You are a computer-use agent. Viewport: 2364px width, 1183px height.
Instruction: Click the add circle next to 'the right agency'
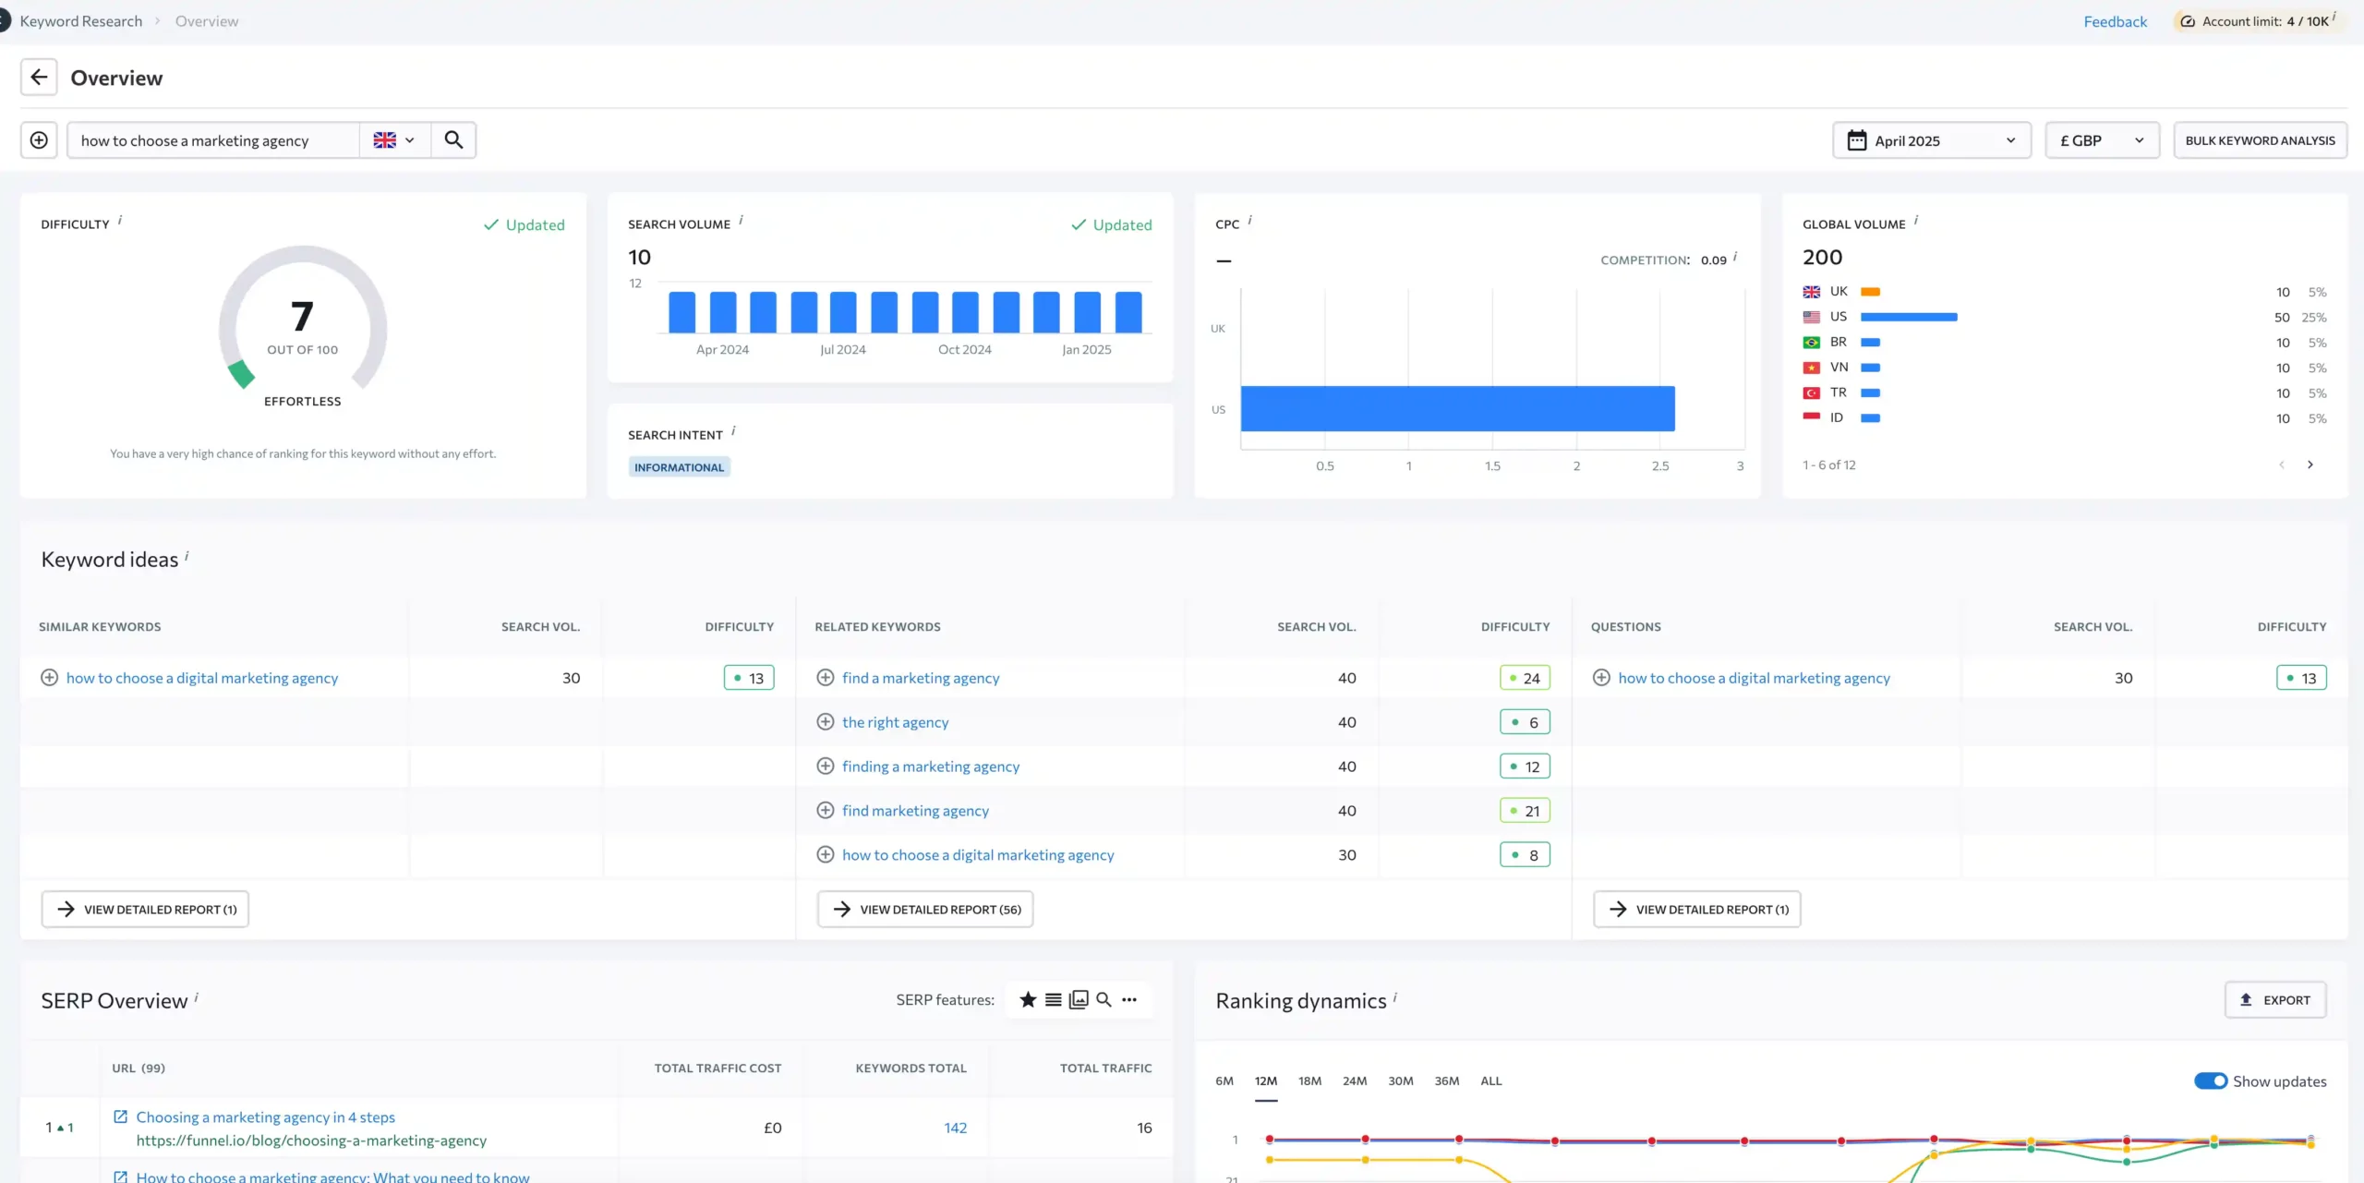[x=826, y=721]
